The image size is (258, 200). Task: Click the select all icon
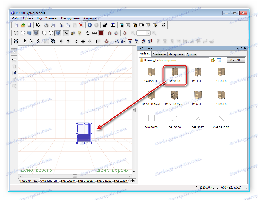coord(16,41)
